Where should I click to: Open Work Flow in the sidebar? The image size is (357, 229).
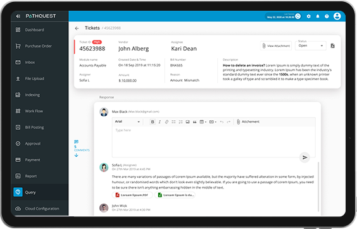(x=39, y=111)
